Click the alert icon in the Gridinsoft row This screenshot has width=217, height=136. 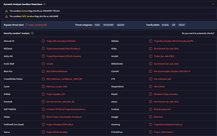43,125
